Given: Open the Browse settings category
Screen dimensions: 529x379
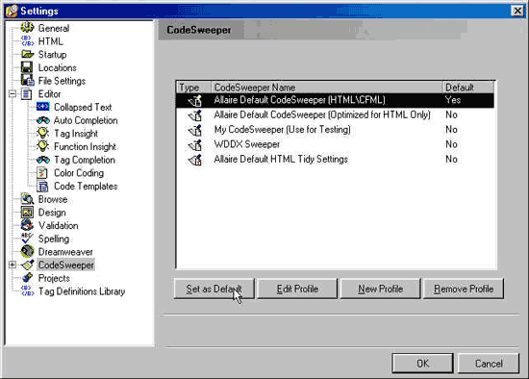Looking at the screenshot, I should click(x=53, y=199).
